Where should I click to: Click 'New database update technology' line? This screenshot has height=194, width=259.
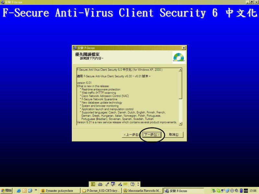102,102
